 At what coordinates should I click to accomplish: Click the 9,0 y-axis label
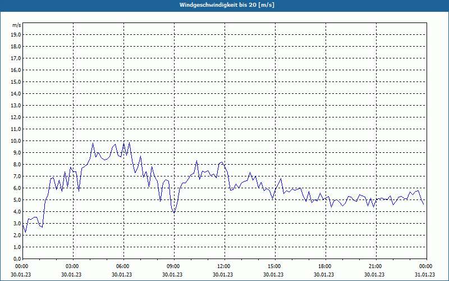(x=17, y=152)
